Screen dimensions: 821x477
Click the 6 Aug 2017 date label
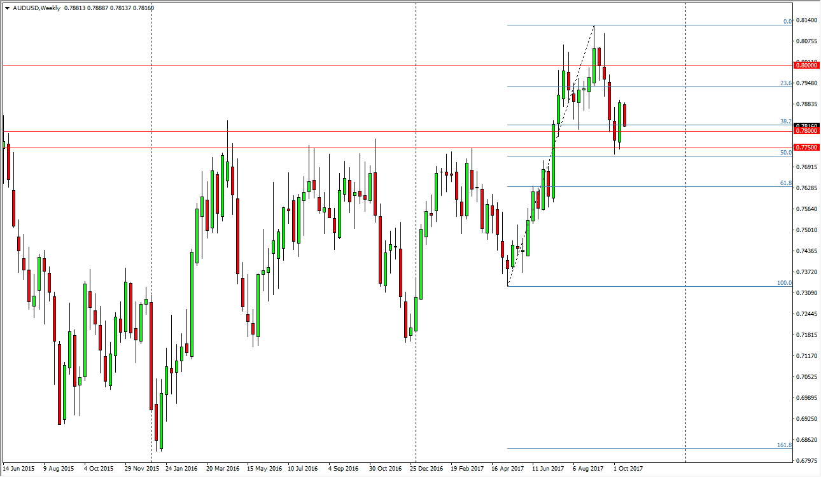[x=588, y=469]
